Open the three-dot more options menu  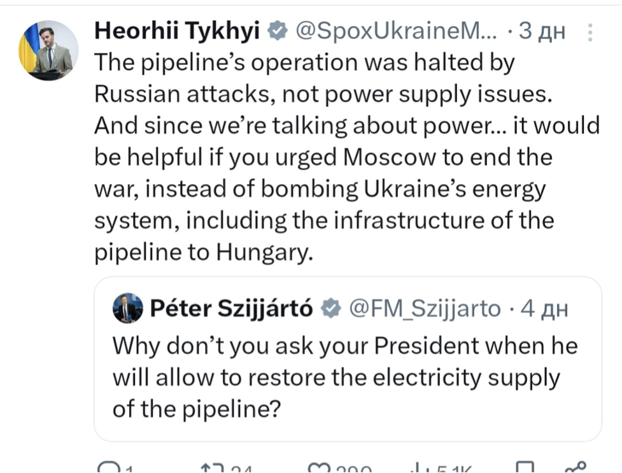tap(590, 32)
